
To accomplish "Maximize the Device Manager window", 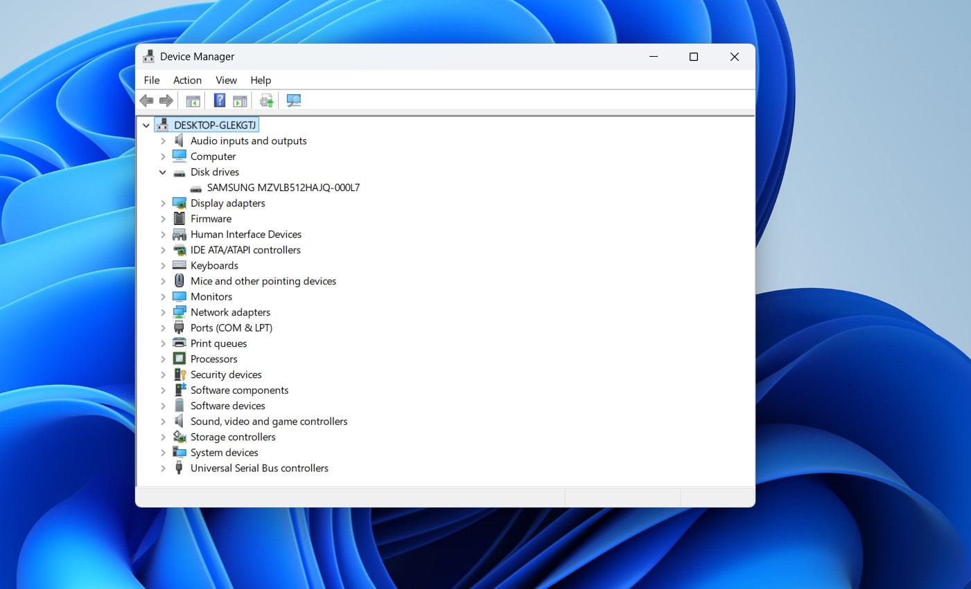I will pos(693,57).
